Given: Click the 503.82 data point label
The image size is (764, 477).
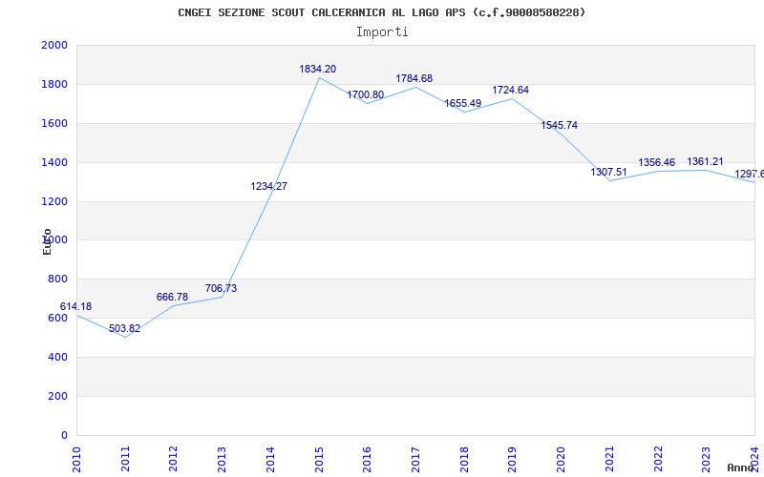Looking at the screenshot, I should [124, 329].
